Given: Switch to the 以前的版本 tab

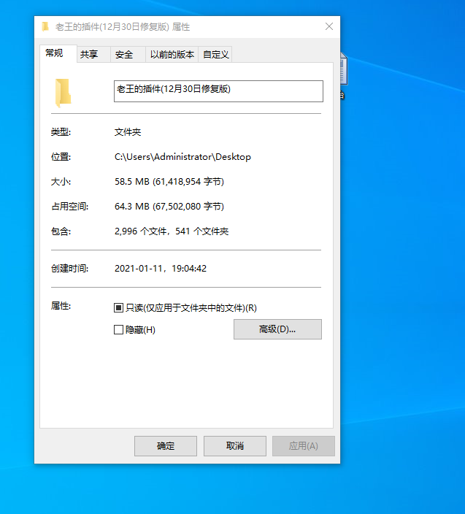Looking at the screenshot, I should [172, 55].
